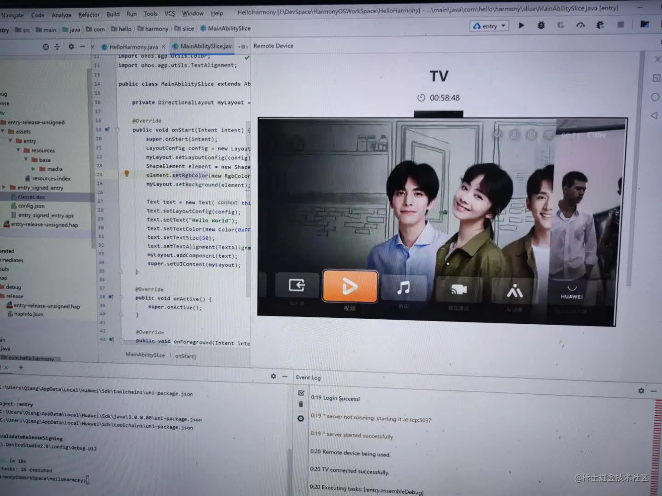Open Event Log settings gear
Viewport: 662px width, 496px height.
coord(641,391)
